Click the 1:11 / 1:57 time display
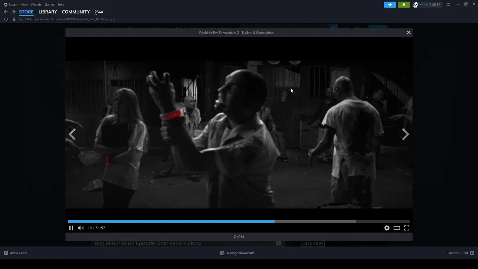The height and width of the screenshot is (269, 478). tap(96, 228)
